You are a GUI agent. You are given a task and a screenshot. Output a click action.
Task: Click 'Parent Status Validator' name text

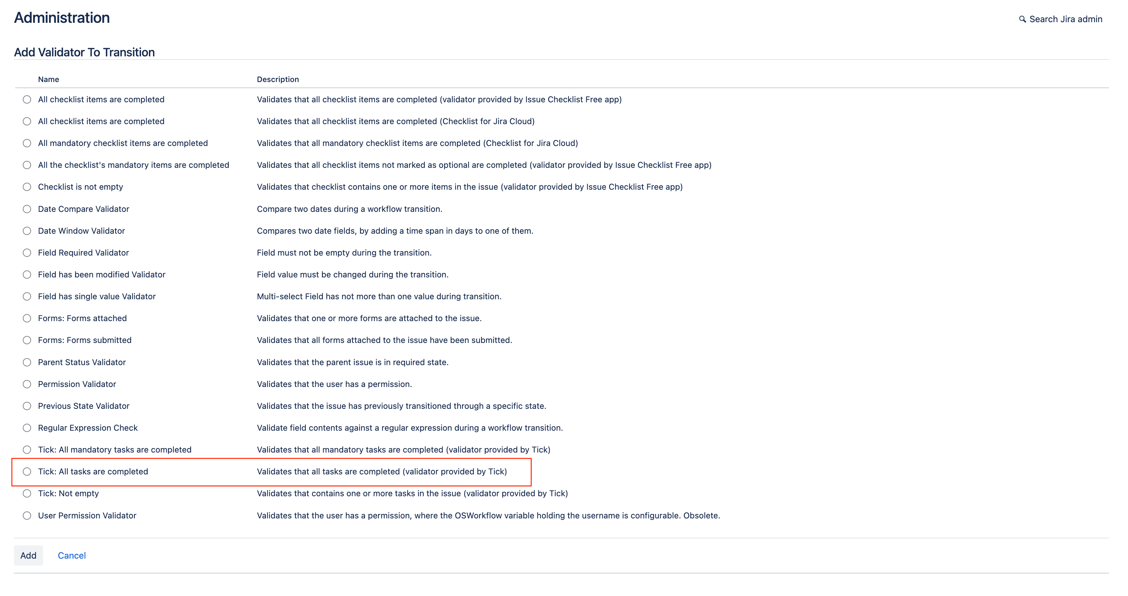82,362
